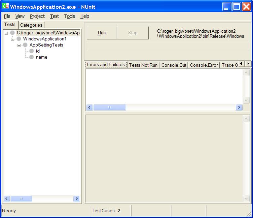Image resolution: width=253 pixels, height=218 pixels.
Task: Click test tree horizontal scrollbar thumb
Action: click(x=21, y=198)
